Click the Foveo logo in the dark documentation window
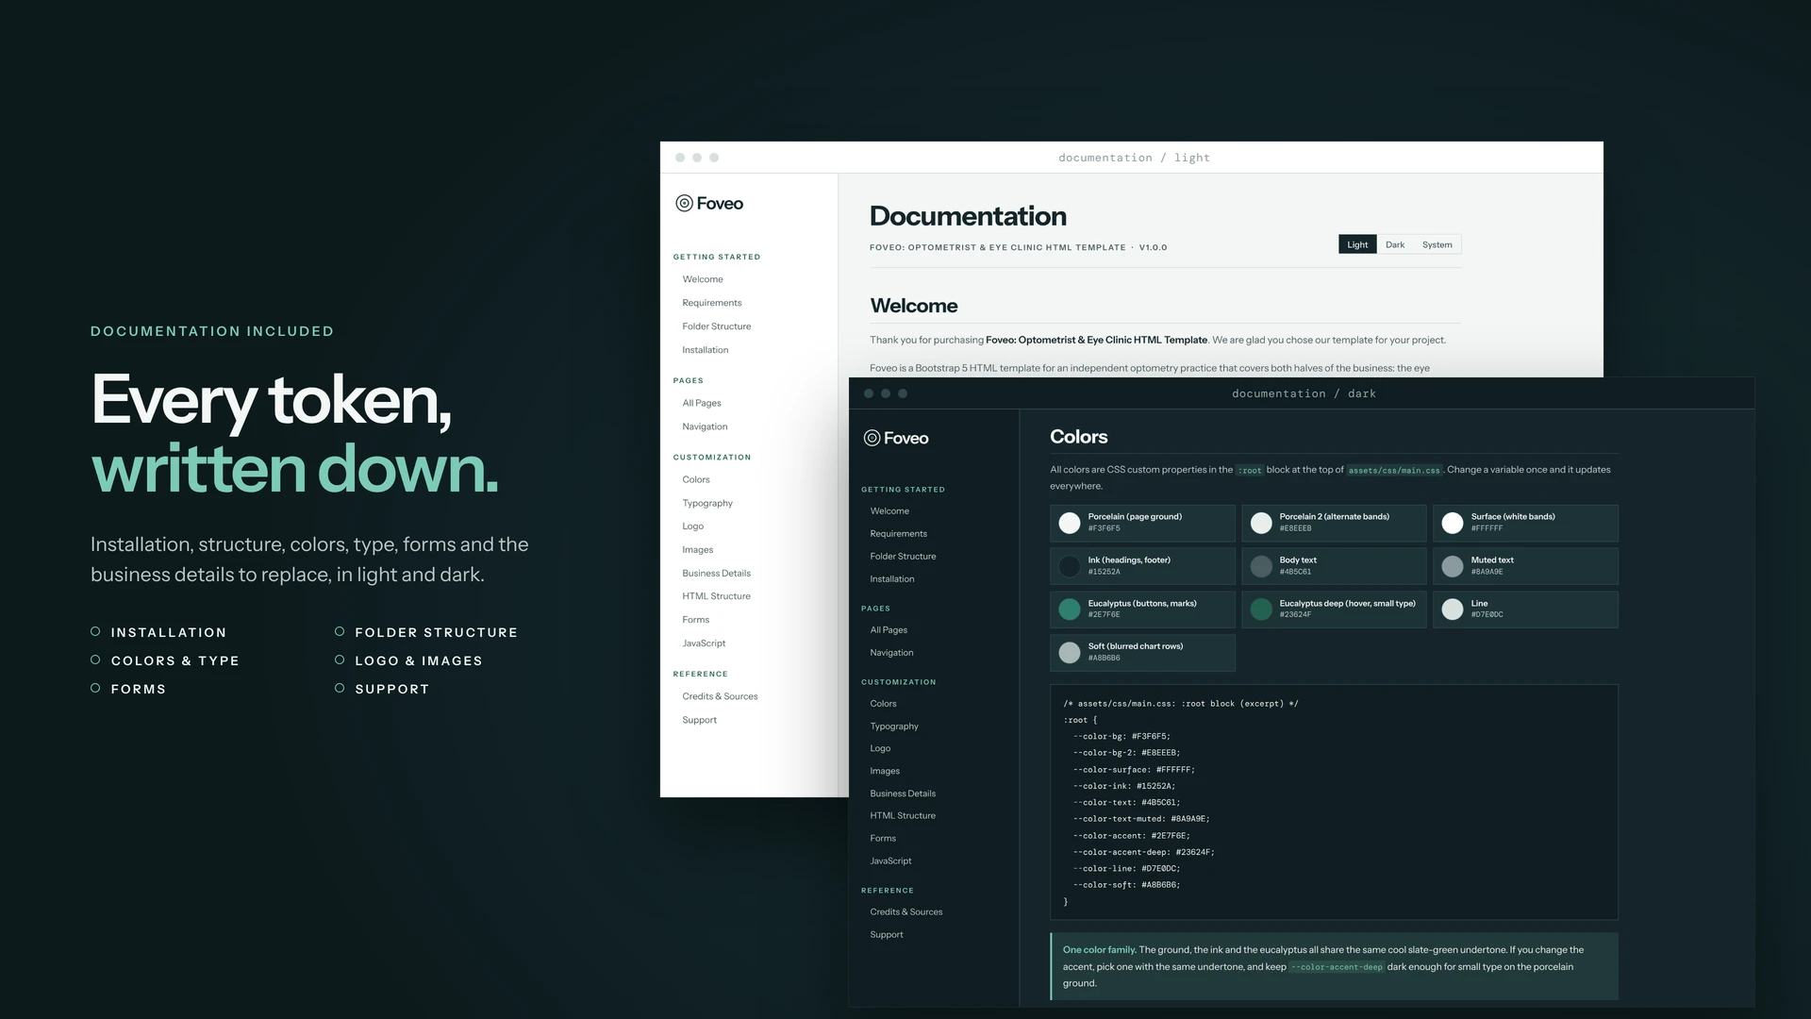Image resolution: width=1811 pixels, height=1019 pixels. point(896,438)
